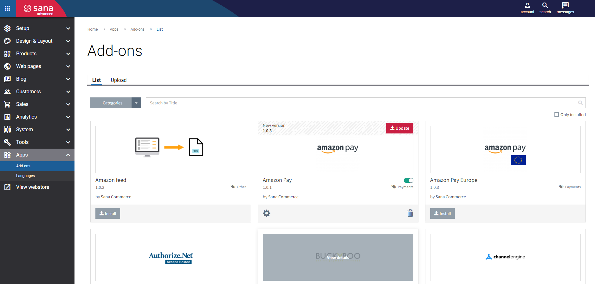Screen dimensions: 595x284
Task: Delete Amazon Pay with trash icon
Action: [410, 213]
